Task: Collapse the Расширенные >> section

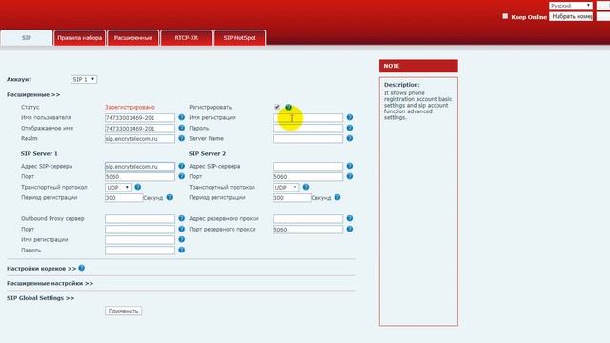Action: [x=33, y=94]
